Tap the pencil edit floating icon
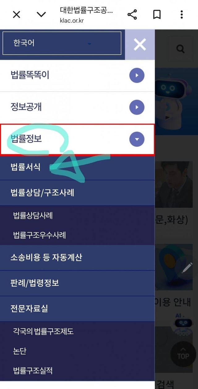This screenshot has height=389, width=198. (187, 268)
